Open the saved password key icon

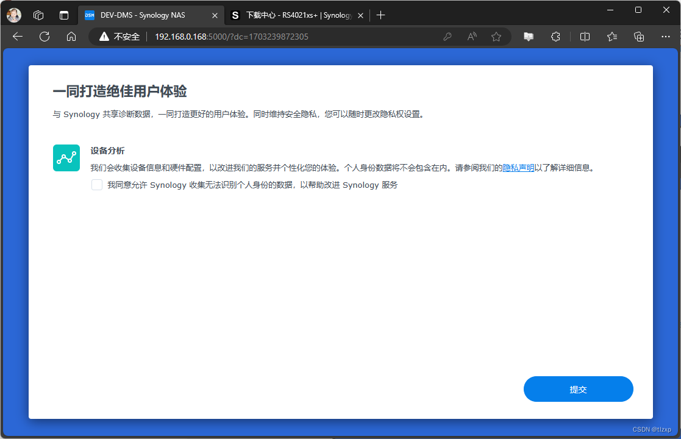pyautogui.click(x=447, y=37)
